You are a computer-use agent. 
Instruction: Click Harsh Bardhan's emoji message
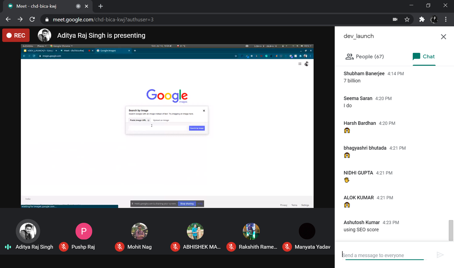coord(347,130)
